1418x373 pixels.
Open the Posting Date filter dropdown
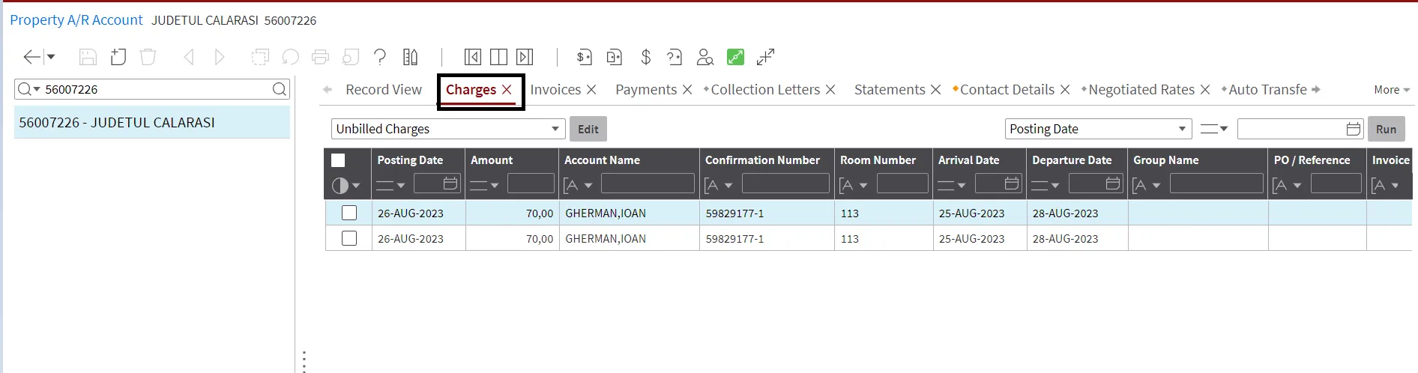click(1098, 129)
